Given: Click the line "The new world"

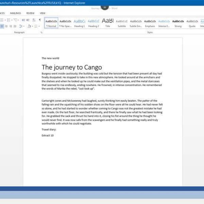Looking at the screenshot, I should [50, 58].
